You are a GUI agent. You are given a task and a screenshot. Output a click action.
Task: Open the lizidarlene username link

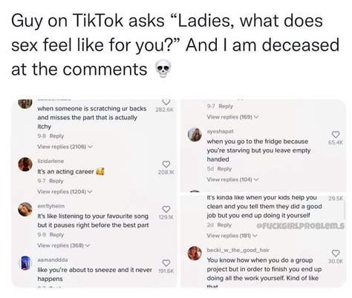coord(50,161)
